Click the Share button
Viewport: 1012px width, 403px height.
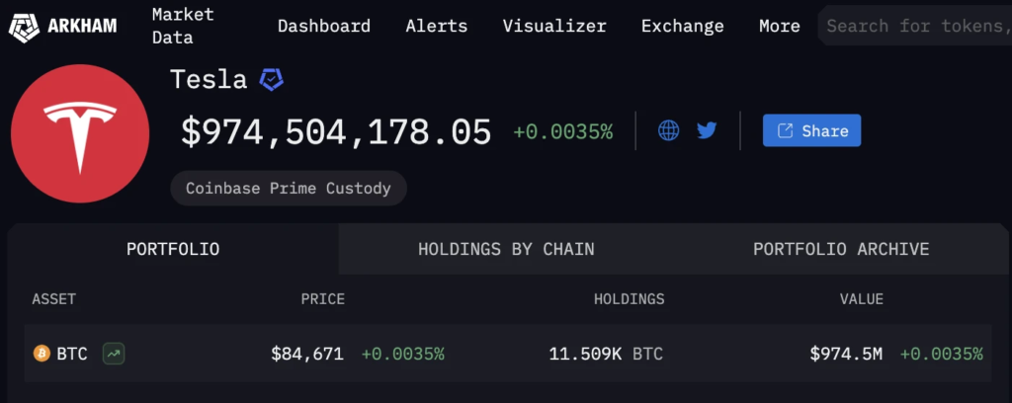(x=811, y=130)
